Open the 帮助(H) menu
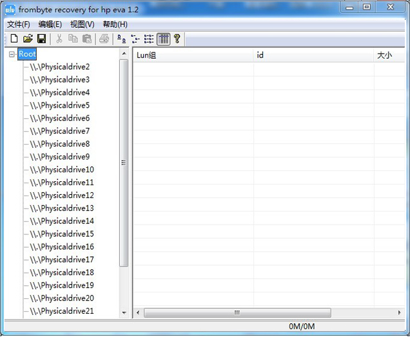This screenshot has width=410, height=353. click(x=115, y=25)
